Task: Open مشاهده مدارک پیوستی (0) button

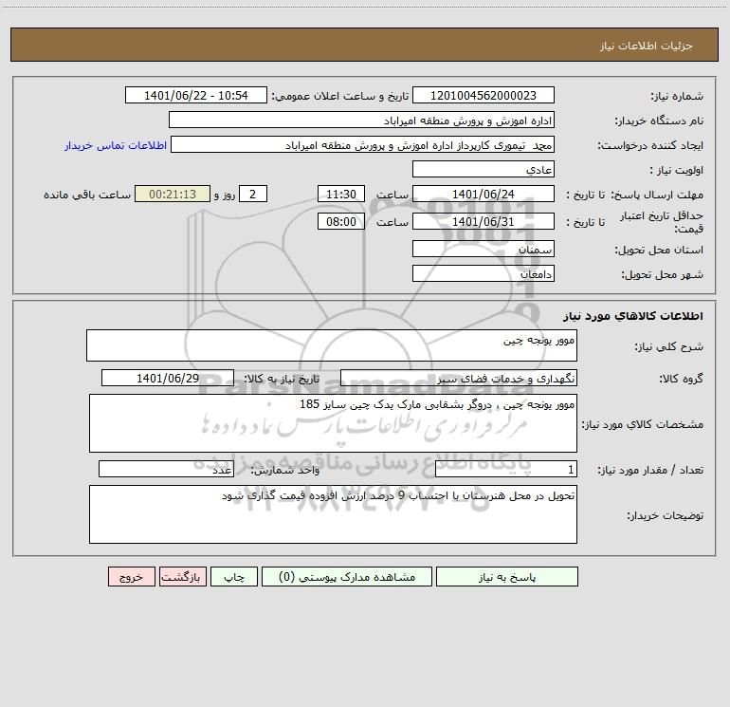Action: (x=347, y=577)
